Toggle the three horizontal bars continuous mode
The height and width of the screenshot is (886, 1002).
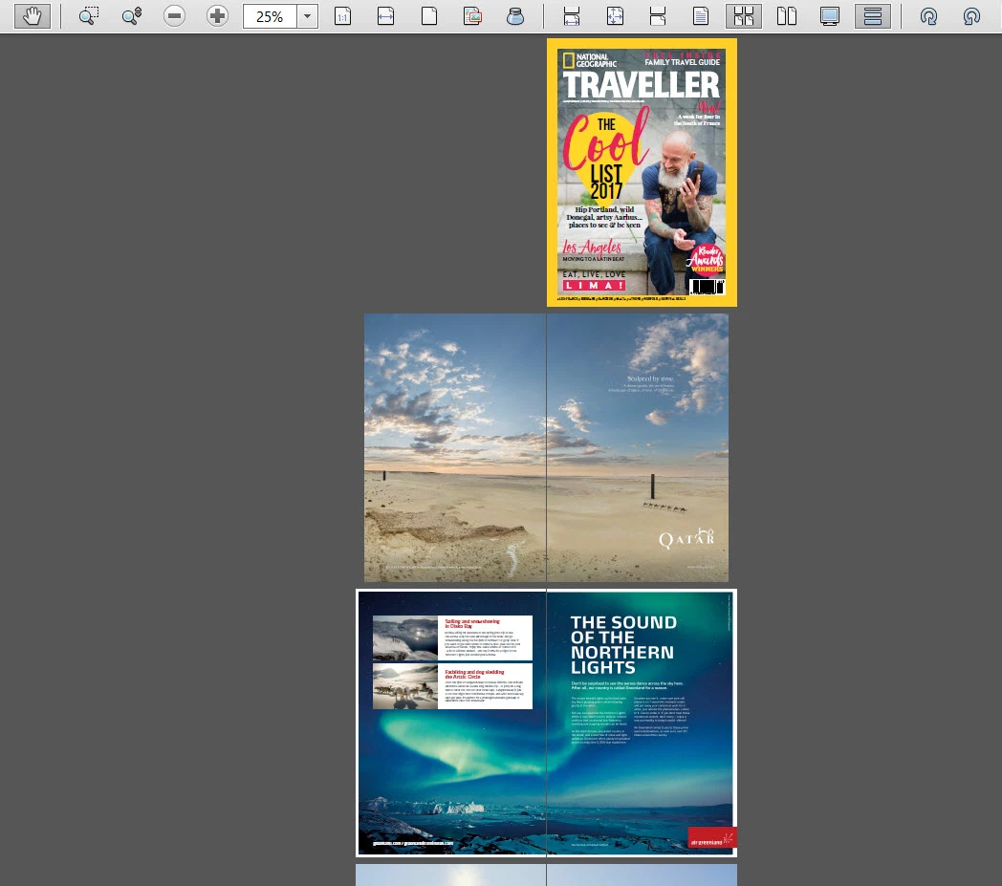[873, 16]
